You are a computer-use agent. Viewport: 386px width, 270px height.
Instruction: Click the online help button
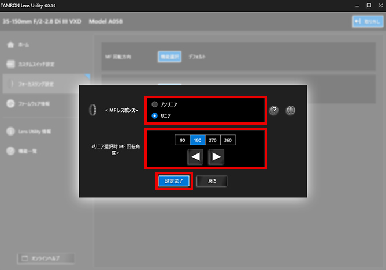point(46,258)
